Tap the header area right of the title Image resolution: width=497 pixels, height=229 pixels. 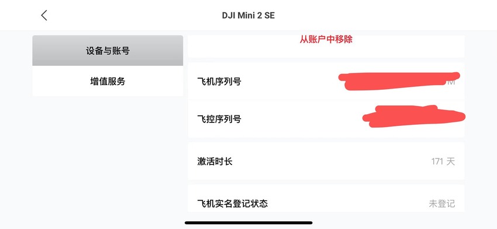coord(381,15)
